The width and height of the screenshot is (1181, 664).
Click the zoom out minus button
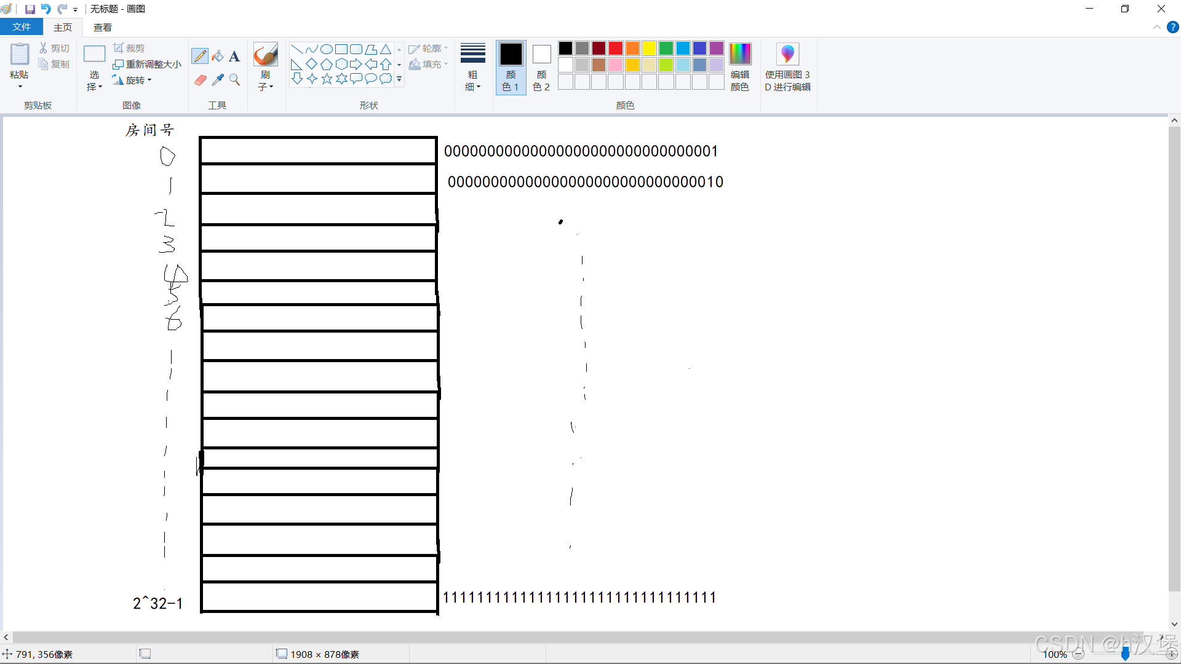click(1078, 654)
